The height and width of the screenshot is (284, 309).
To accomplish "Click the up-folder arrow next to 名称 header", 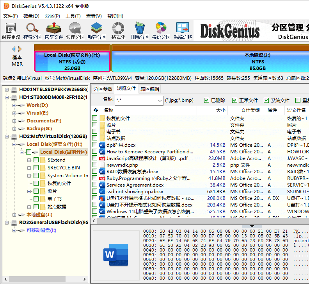I will tap(96, 110).
